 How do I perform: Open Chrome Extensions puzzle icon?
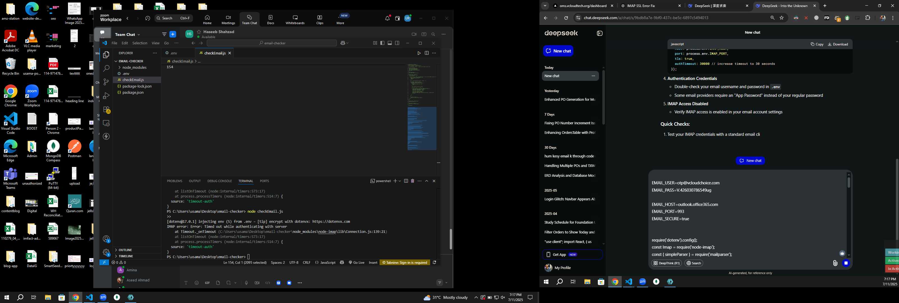868,18
